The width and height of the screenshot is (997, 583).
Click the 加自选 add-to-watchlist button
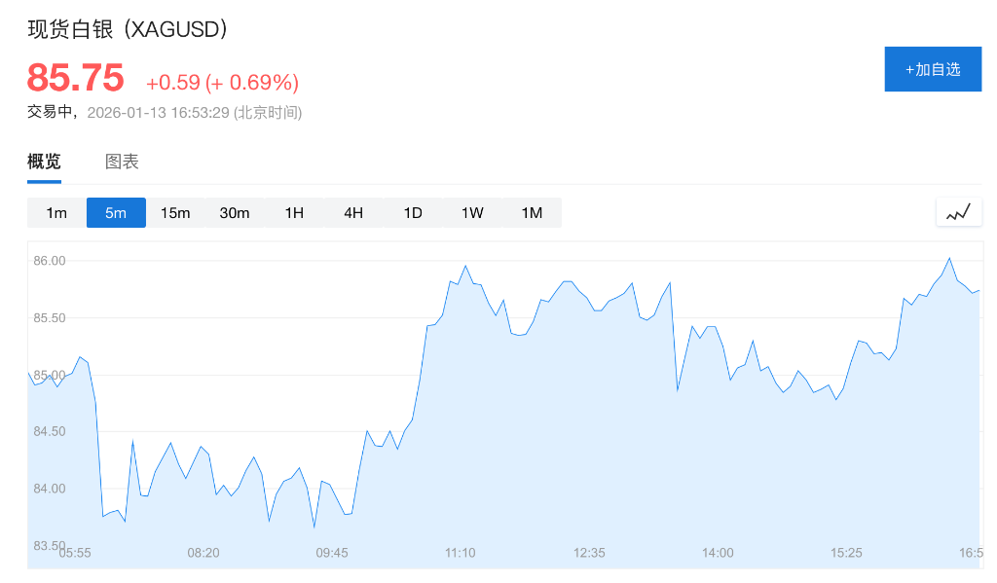[x=933, y=69]
